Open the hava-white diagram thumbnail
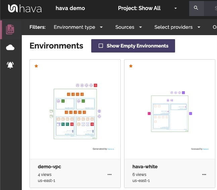The height and width of the screenshot is (190, 217). (x=170, y=114)
